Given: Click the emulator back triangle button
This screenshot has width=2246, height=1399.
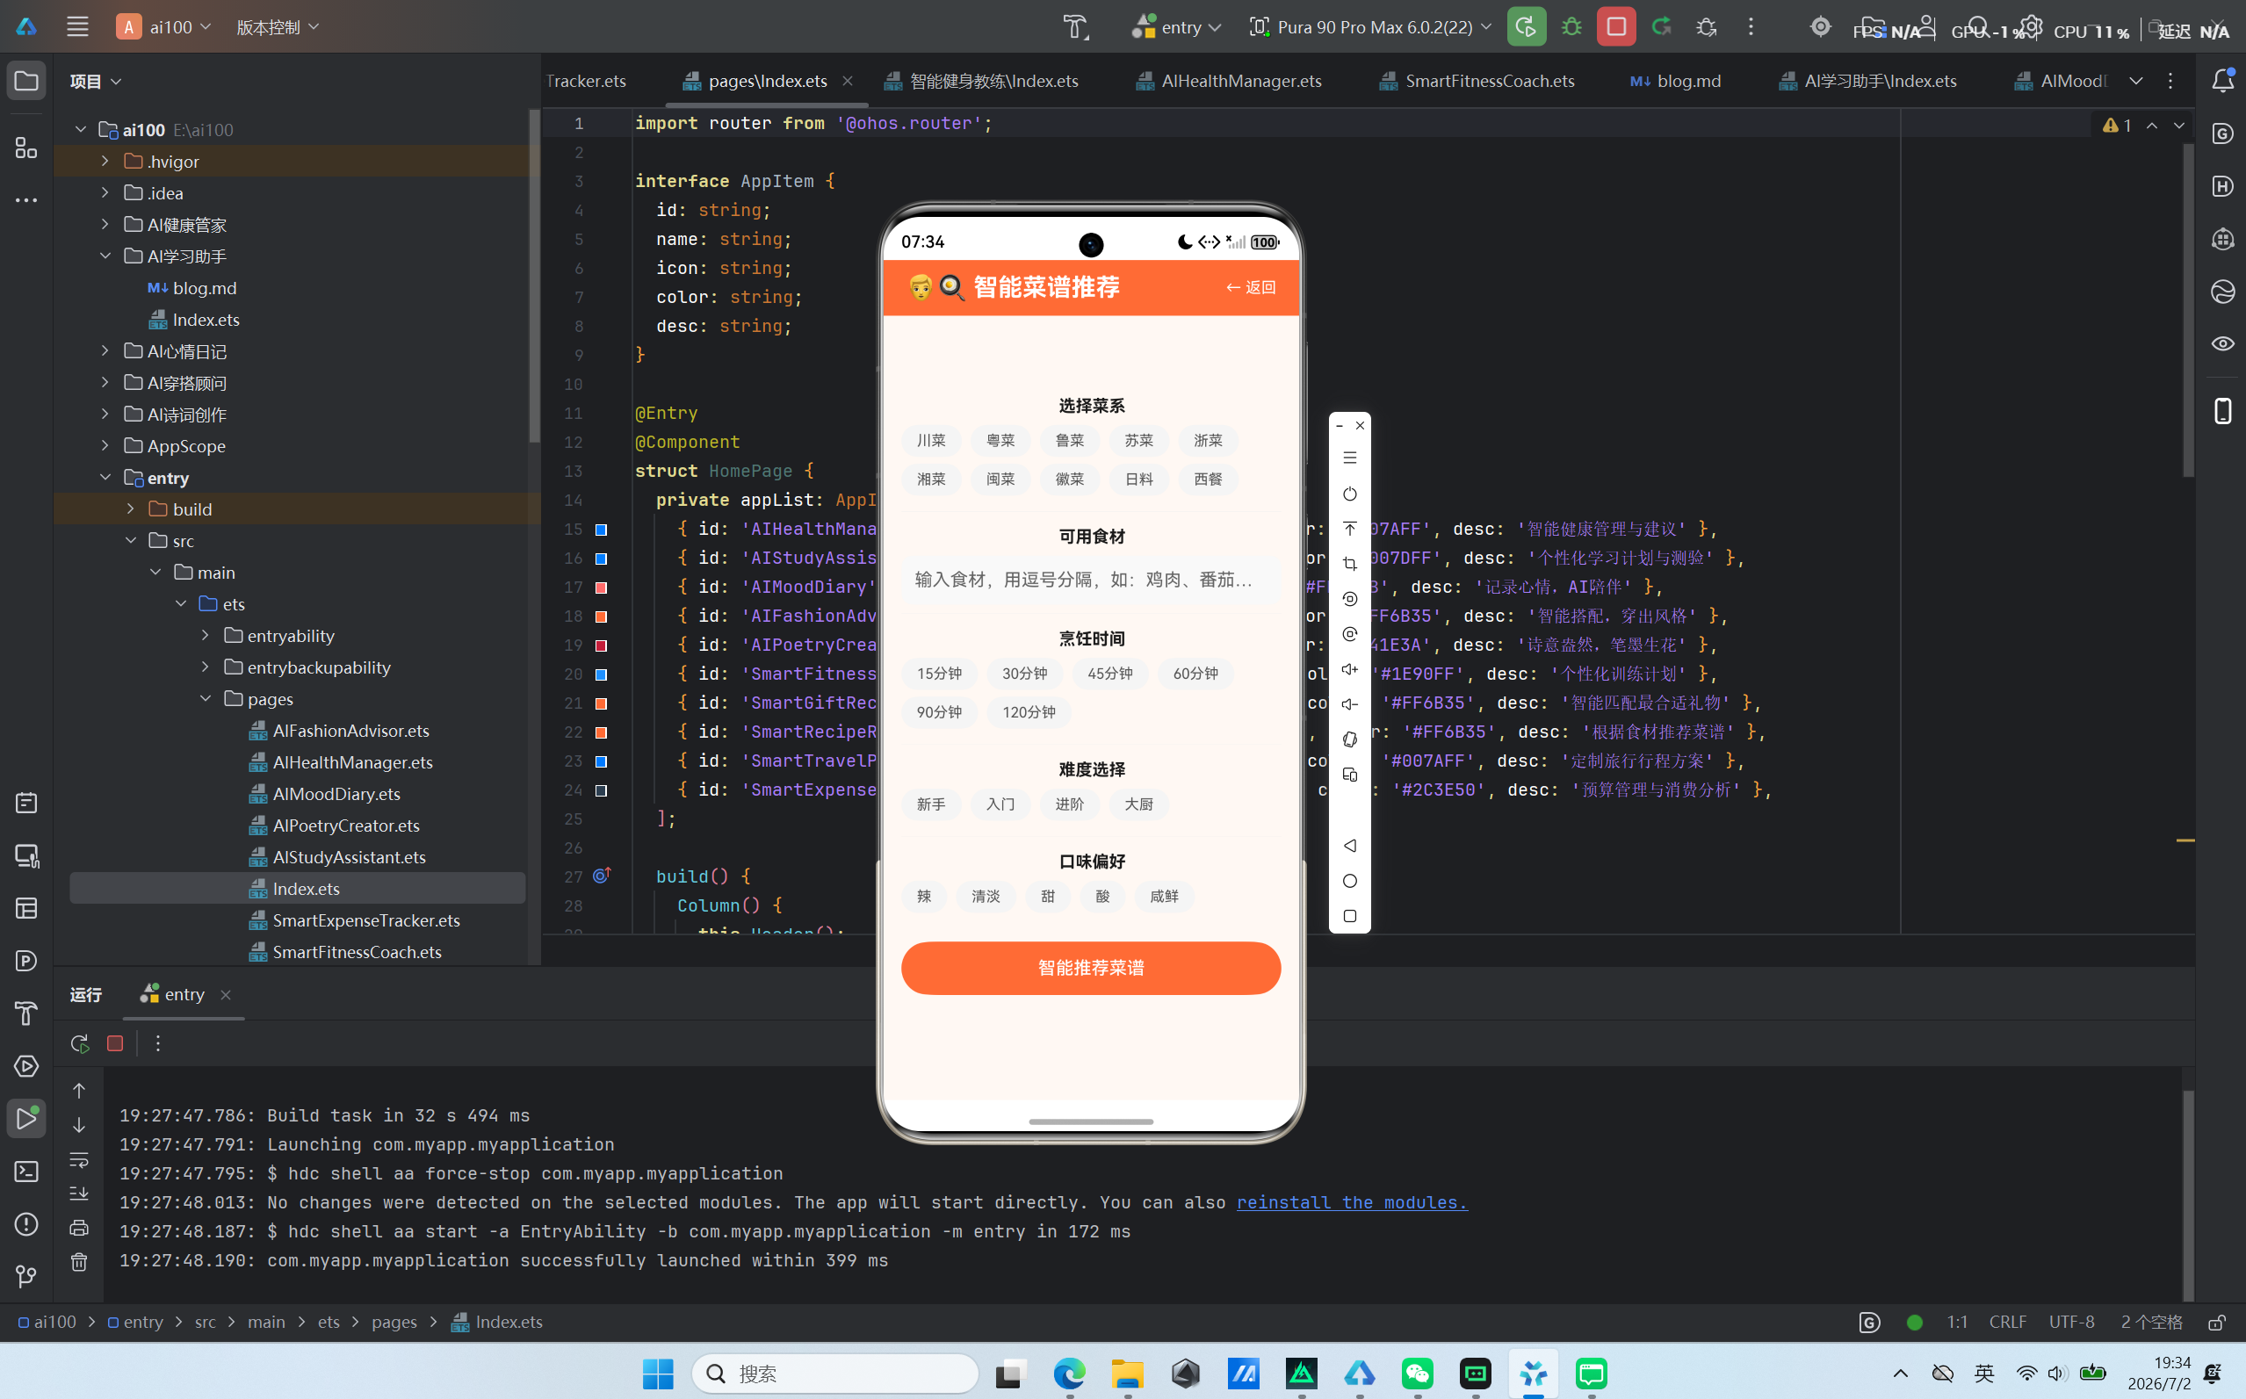Looking at the screenshot, I should click(x=1349, y=845).
